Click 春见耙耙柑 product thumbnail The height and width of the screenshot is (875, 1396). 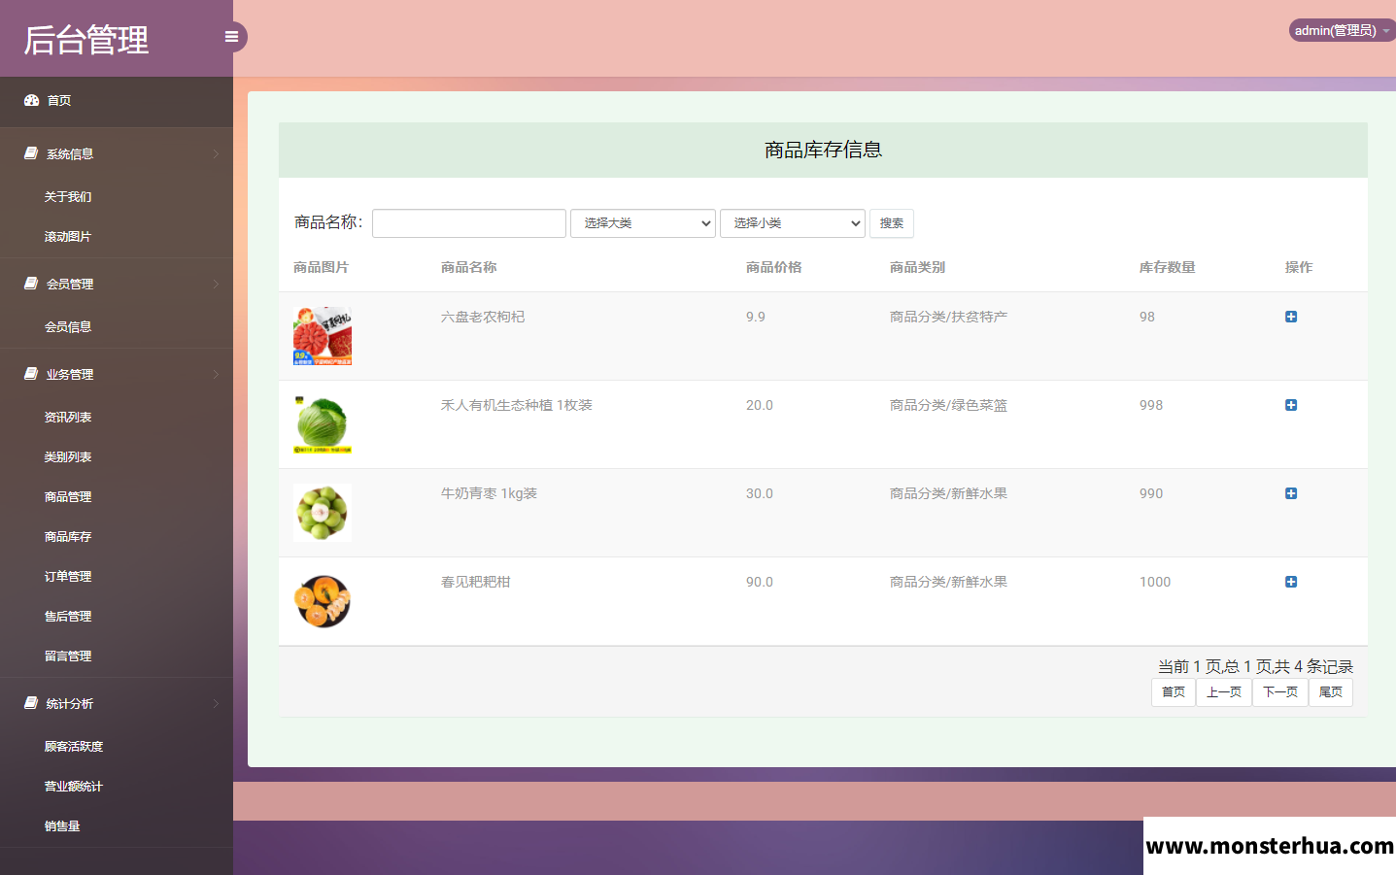coord(323,601)
